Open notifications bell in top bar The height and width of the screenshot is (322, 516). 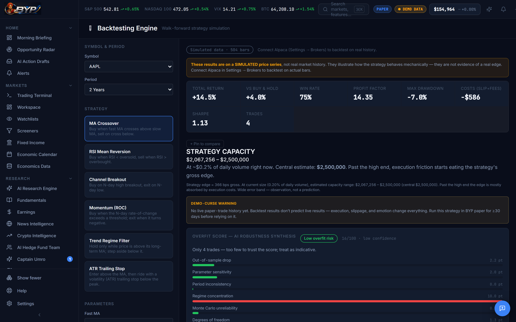pyautogui.click(x=503, y=9)
